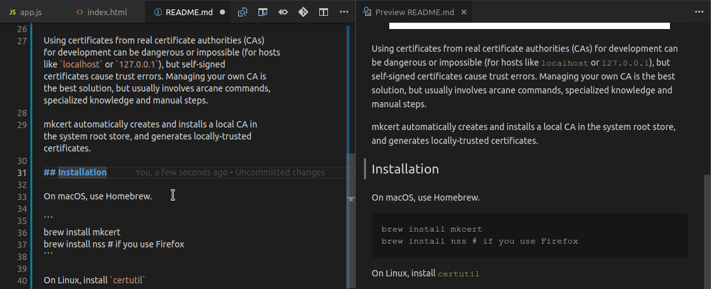
Task: Click 'Installation' heading in preview pane
Action: point(405,169)
